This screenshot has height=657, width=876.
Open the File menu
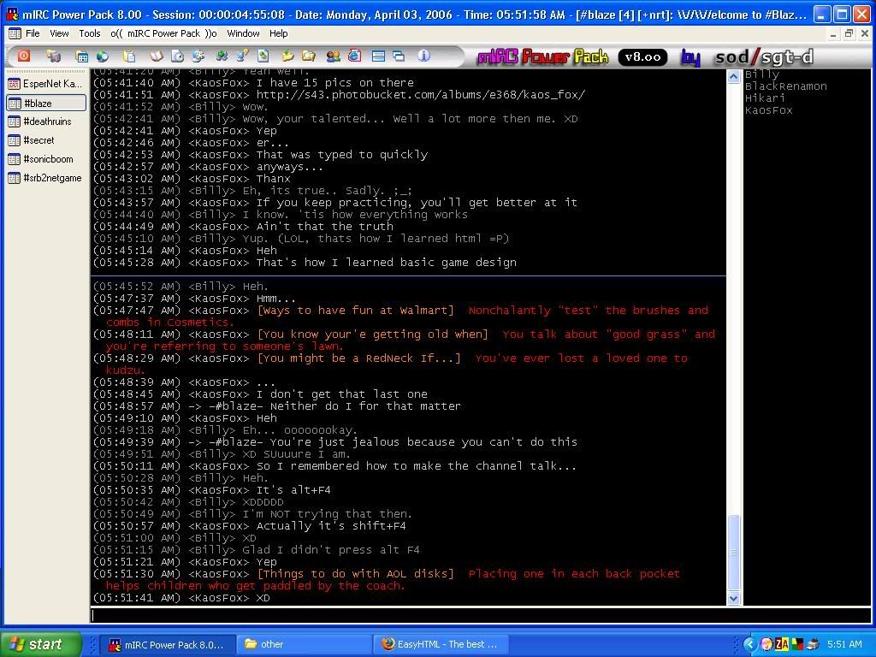tap(33, 33)
